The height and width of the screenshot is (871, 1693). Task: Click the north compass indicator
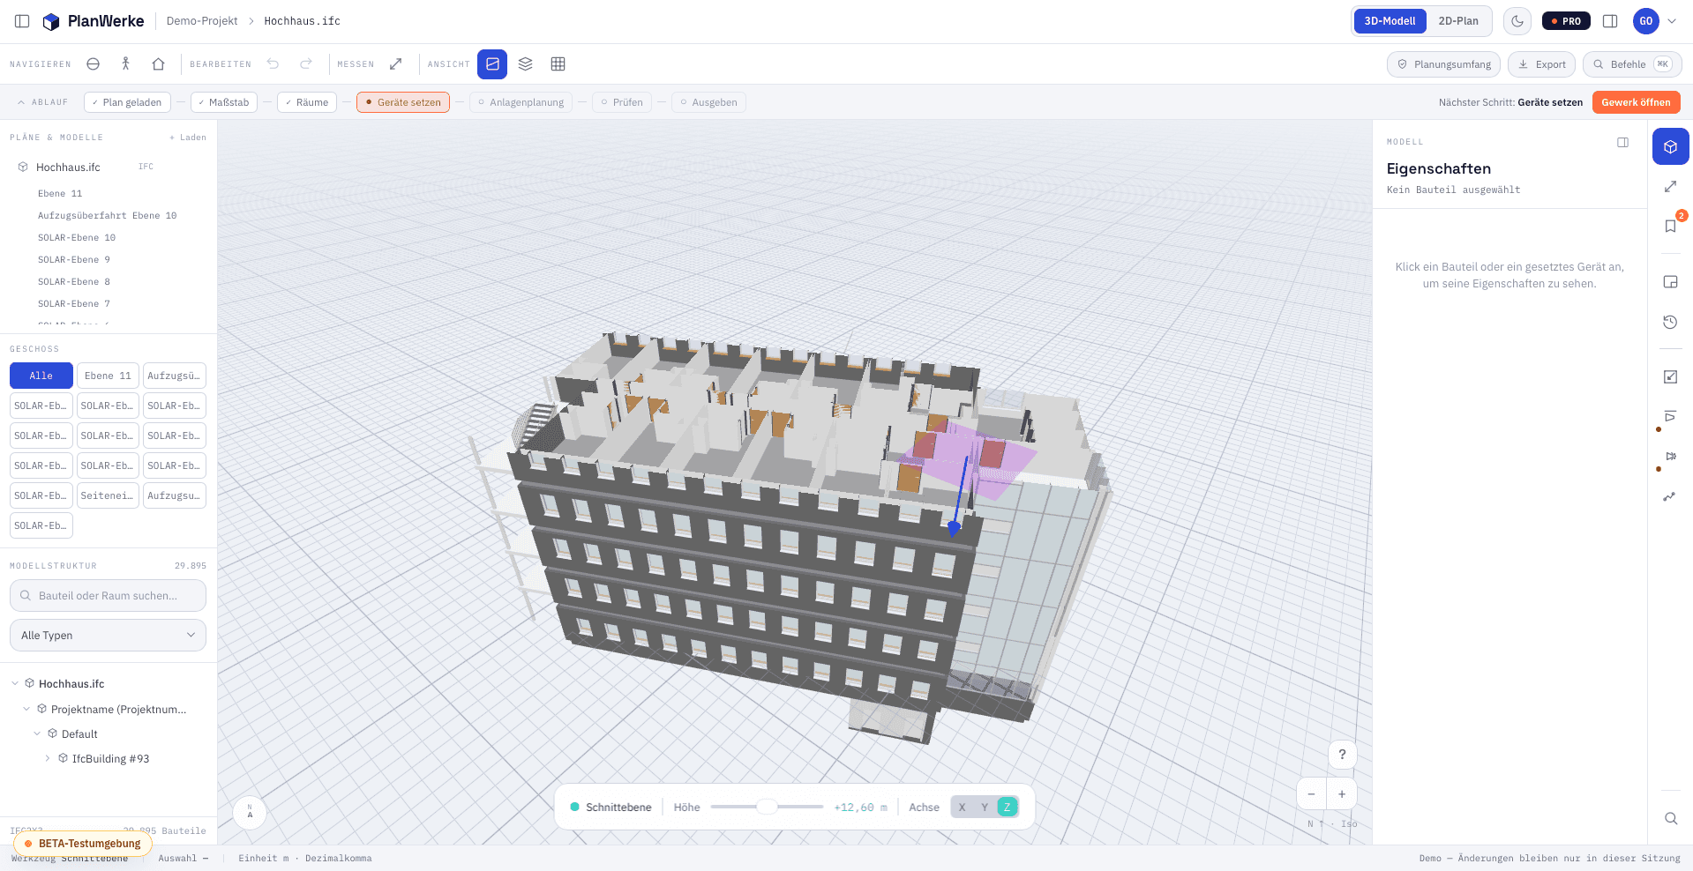coord(250,812)
